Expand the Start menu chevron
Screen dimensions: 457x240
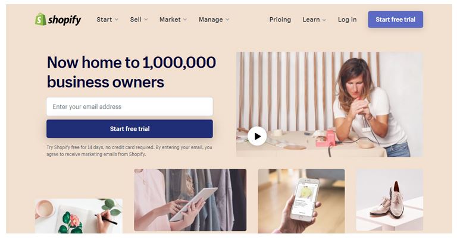click(117, 20)
